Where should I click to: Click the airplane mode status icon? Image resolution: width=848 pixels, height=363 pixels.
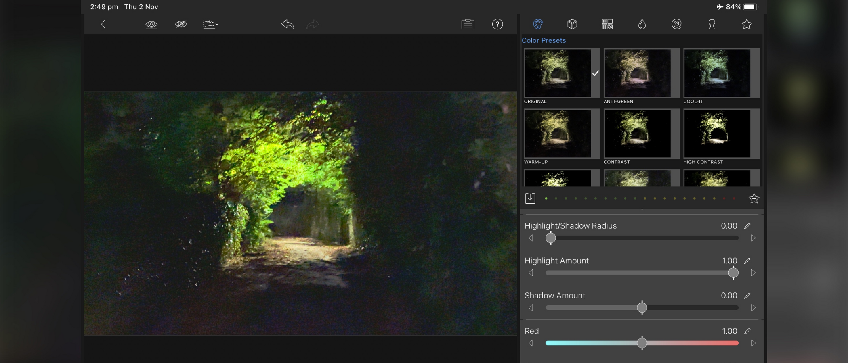click(x=720, y=7)
